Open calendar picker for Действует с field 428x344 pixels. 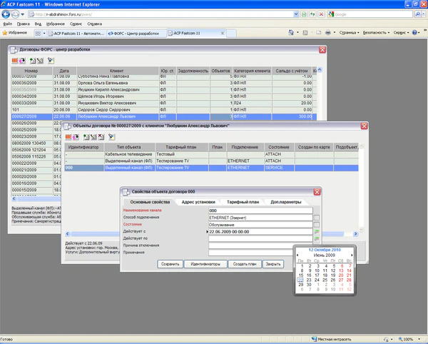pyautogui.click(x=316, y=232)
